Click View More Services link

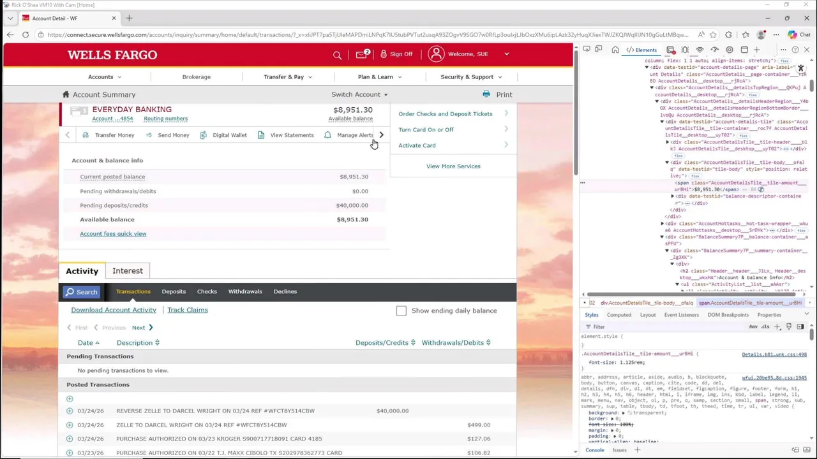coord(453,166)
